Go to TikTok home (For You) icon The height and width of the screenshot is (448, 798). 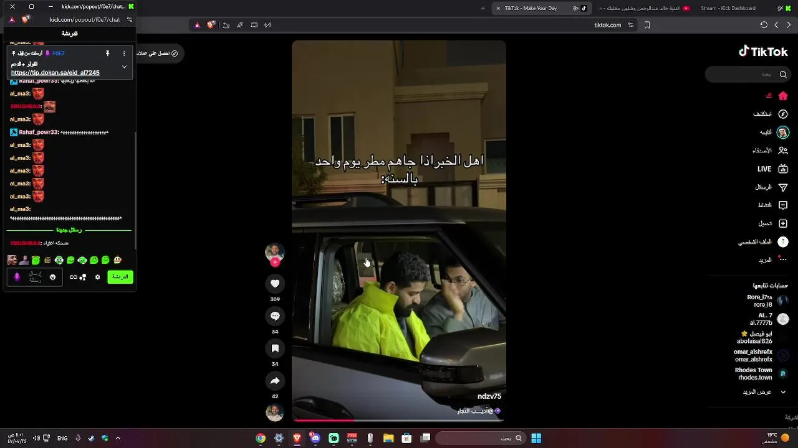783,96
